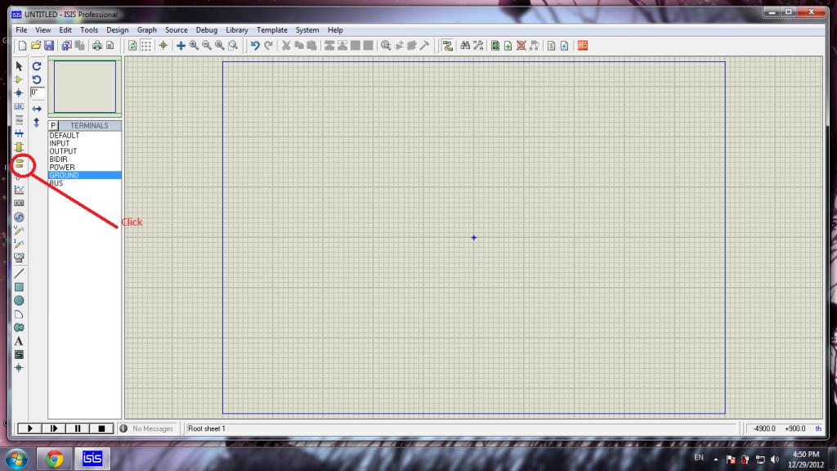Click Open Design folder icon

(x=36, y=46)
